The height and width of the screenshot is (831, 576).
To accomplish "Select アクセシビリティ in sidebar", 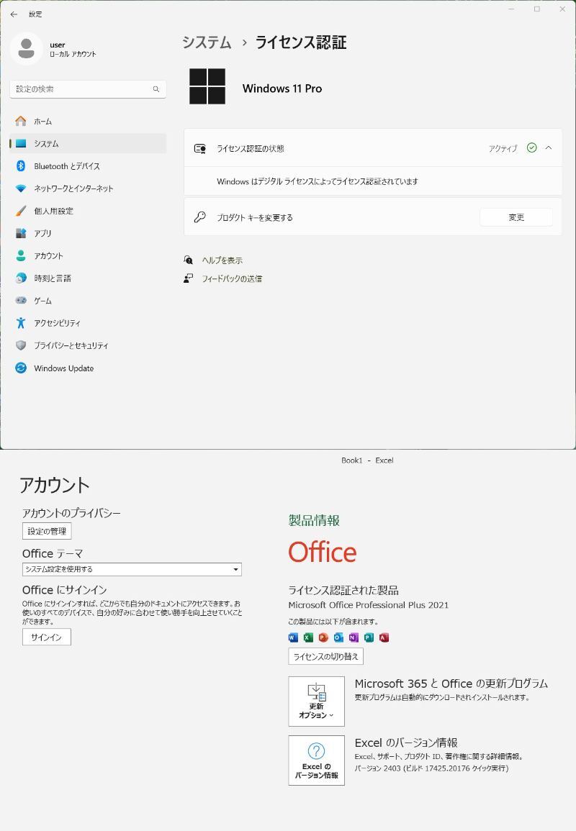I will click(88, 323).
